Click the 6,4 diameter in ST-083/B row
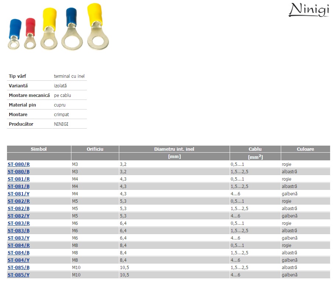Image resolution: width=336 pixels, height=282 pixels. click(x=123, y=231)
